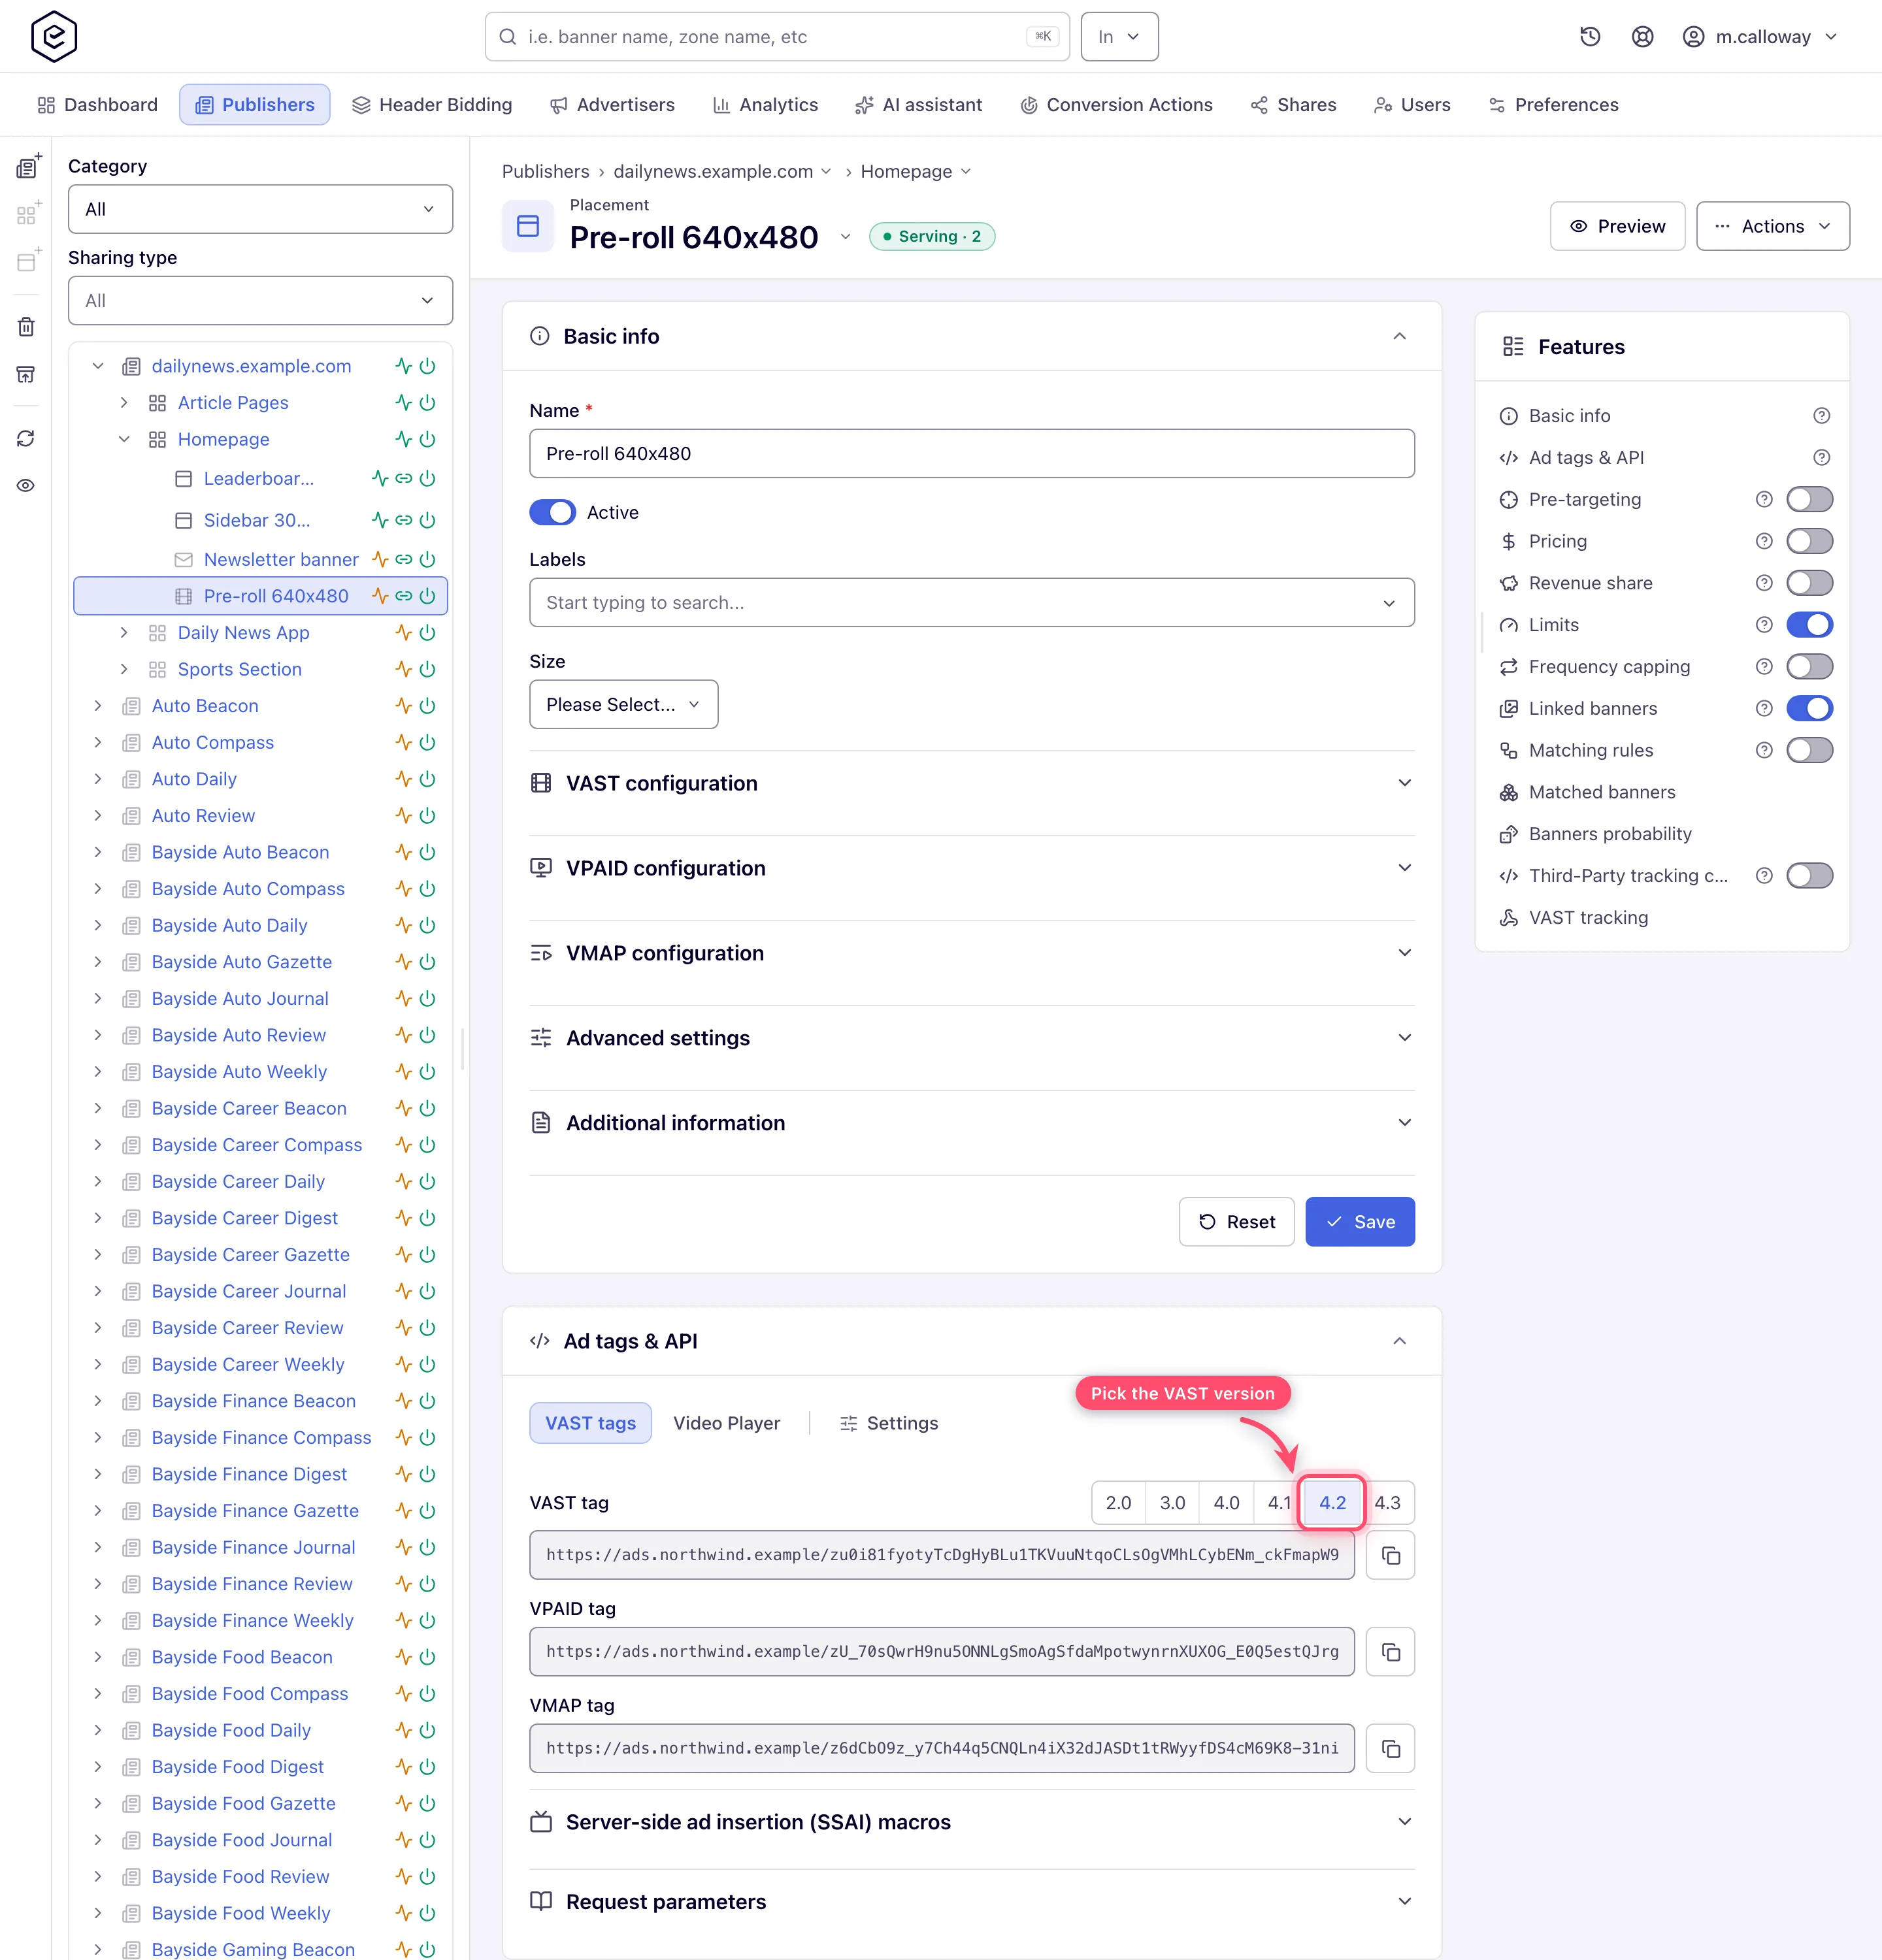Open the support lifebuoy icon in header
Screen dimensions: 1882x1960
point(1642,37)
